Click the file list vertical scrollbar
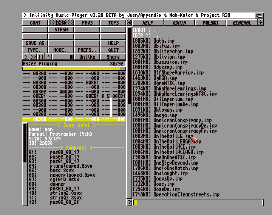272x215 pixels. [x=129, y=112]
